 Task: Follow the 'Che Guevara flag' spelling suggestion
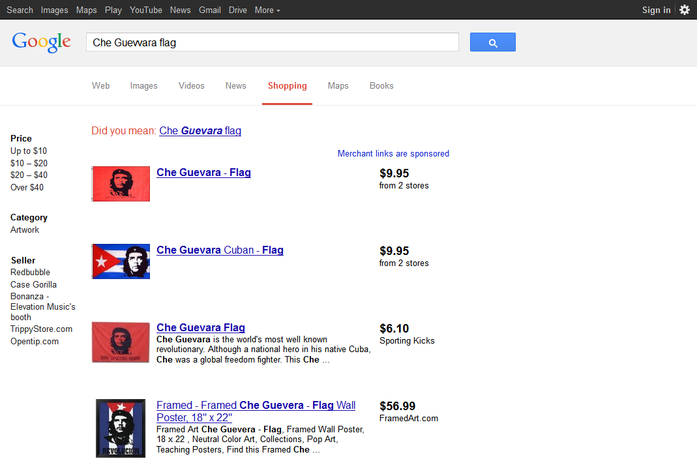click(200, 130)
